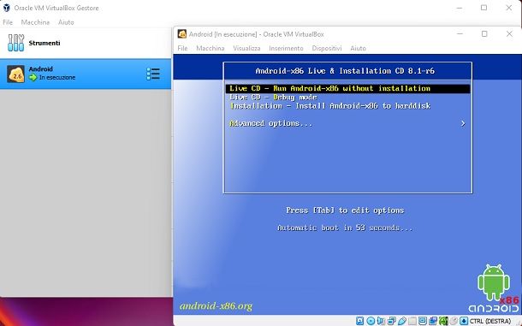The height and width of the screenshot is (326, 522).
Task: Minimize the VirtualBox Manager window
Action: pos(460,8)
